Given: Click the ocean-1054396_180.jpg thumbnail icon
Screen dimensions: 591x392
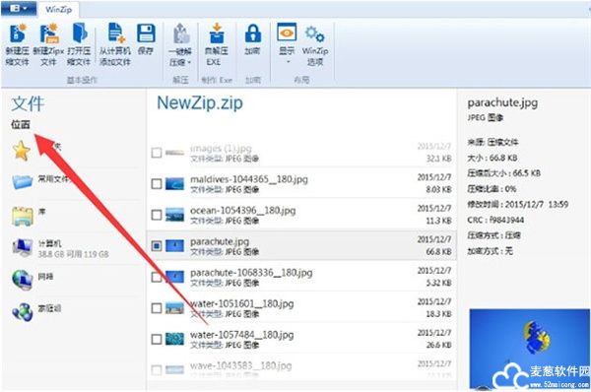Looking at the screenshot, I should pyautogui.click(x=175, y=215).
